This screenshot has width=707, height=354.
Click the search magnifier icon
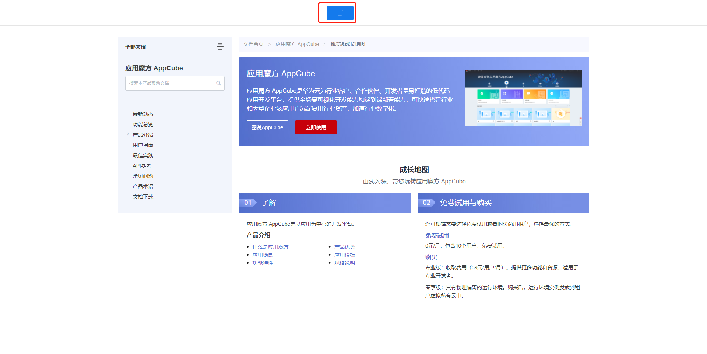point(219,83)
